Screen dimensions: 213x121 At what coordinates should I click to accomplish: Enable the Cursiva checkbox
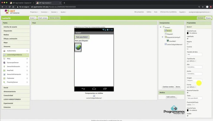point(188,49)
